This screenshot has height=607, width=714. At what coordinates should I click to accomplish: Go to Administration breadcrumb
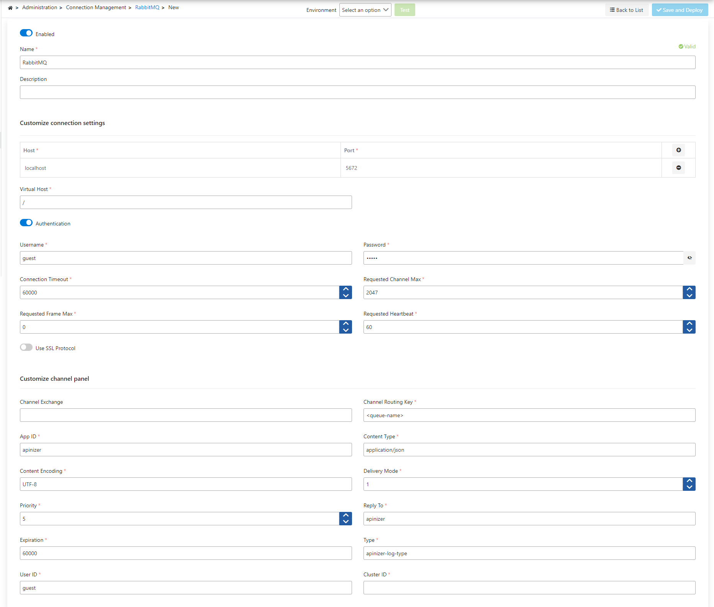click(x=39, y=7)
